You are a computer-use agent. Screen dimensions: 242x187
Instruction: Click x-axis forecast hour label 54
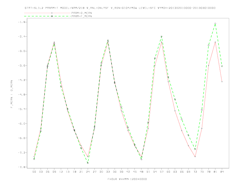[155, 172]
